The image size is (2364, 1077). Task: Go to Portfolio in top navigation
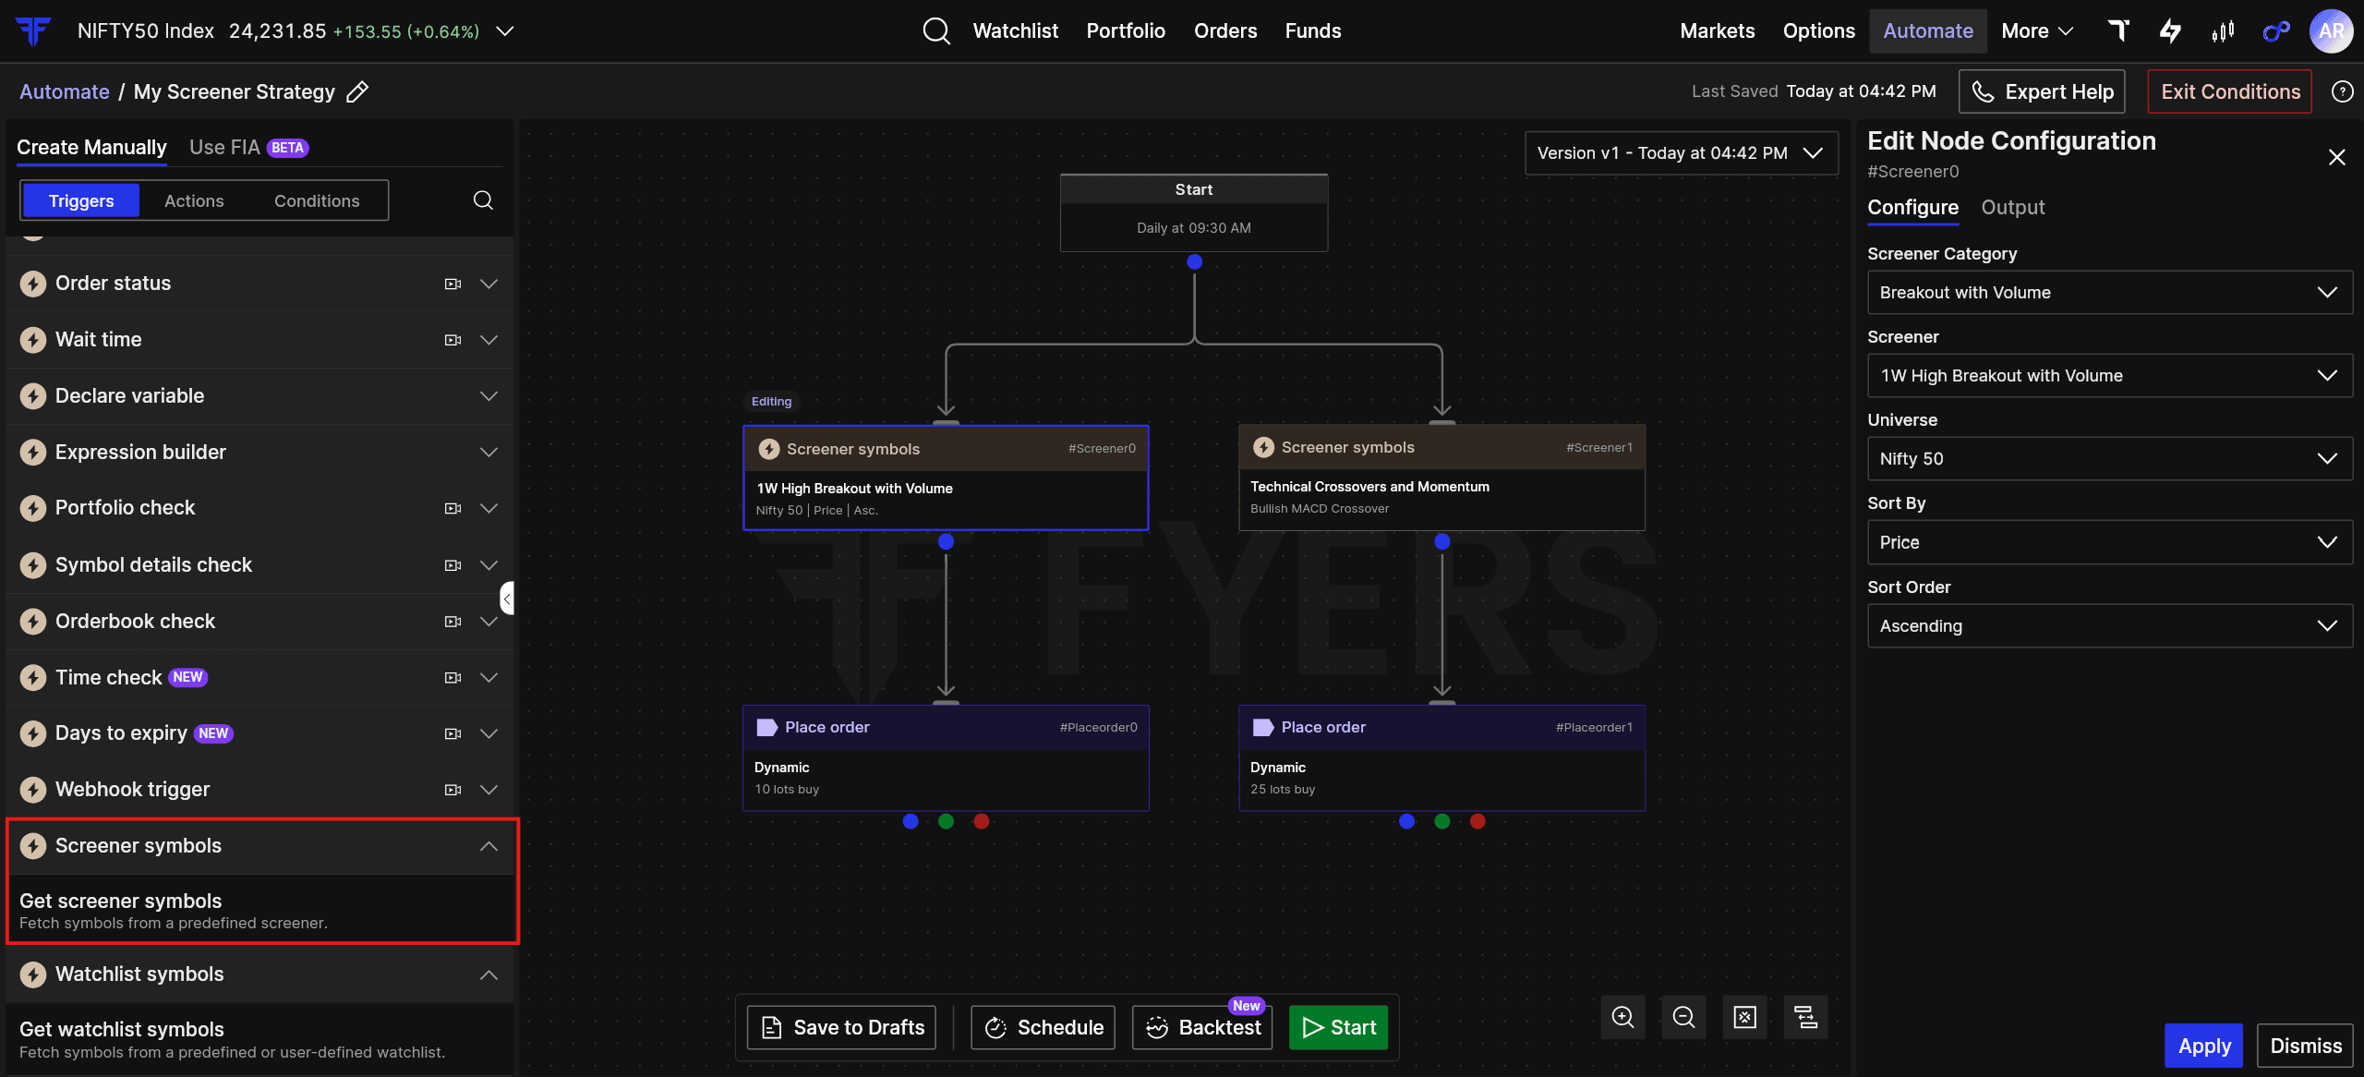point(1126,31)
